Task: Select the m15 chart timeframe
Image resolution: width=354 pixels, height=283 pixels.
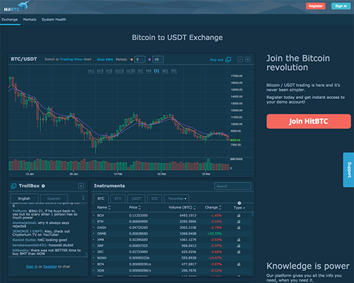Action: [119, 71]
